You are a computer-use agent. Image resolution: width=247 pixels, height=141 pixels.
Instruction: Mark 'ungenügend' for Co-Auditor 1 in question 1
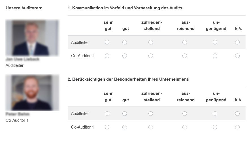[215, 56]
